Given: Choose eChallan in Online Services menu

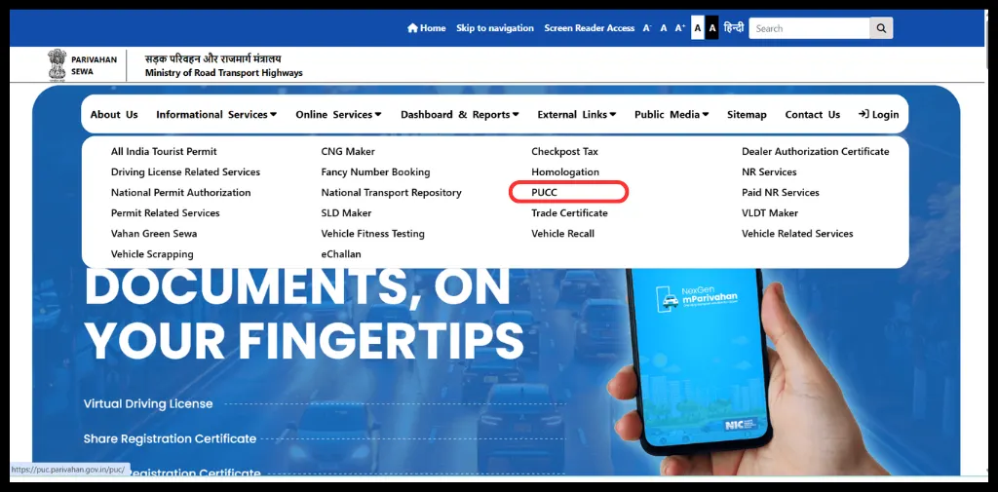Looking at the screenshot, I should pos(341,254).
